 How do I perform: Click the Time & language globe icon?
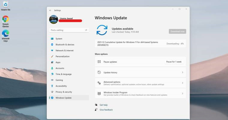[x=52, y=74]
